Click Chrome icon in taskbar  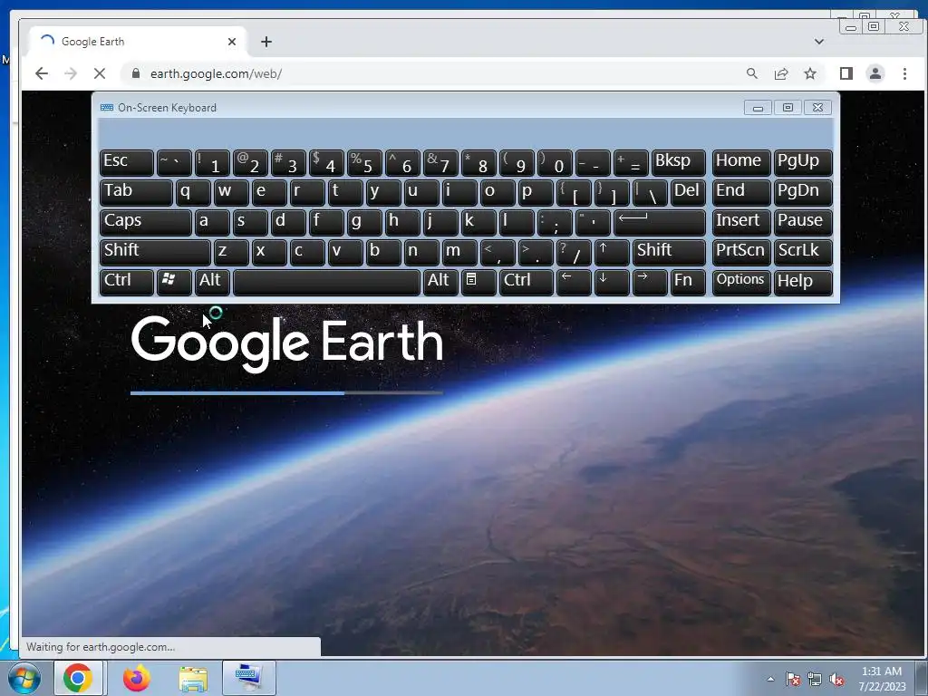(78, 678)
